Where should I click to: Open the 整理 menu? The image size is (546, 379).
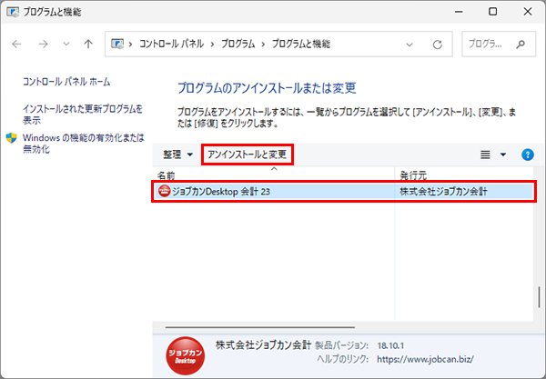177,155
